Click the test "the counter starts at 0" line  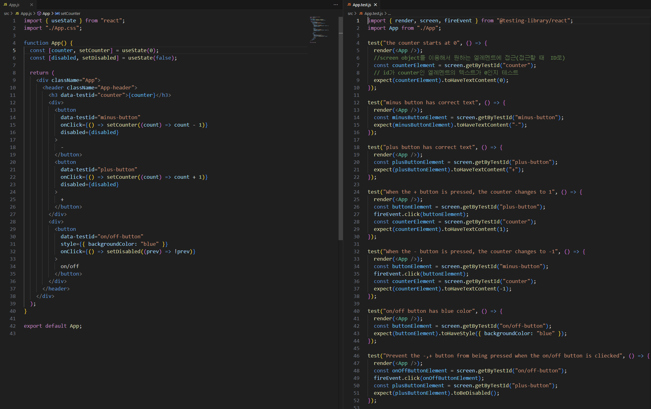(427, 43)
